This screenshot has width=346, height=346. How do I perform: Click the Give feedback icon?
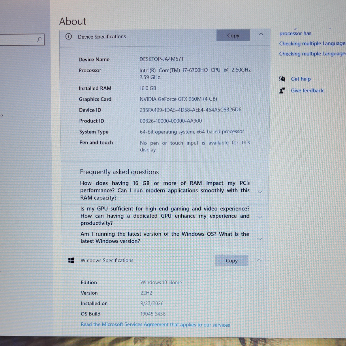coord(282,91)
